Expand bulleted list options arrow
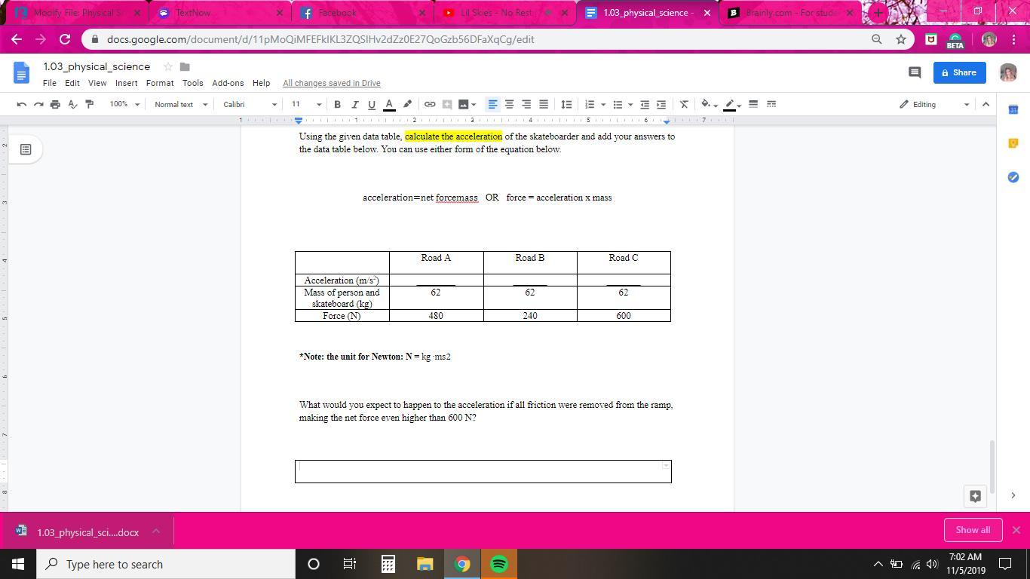This screenshot has width=1030, height=579. click(630, 105)
